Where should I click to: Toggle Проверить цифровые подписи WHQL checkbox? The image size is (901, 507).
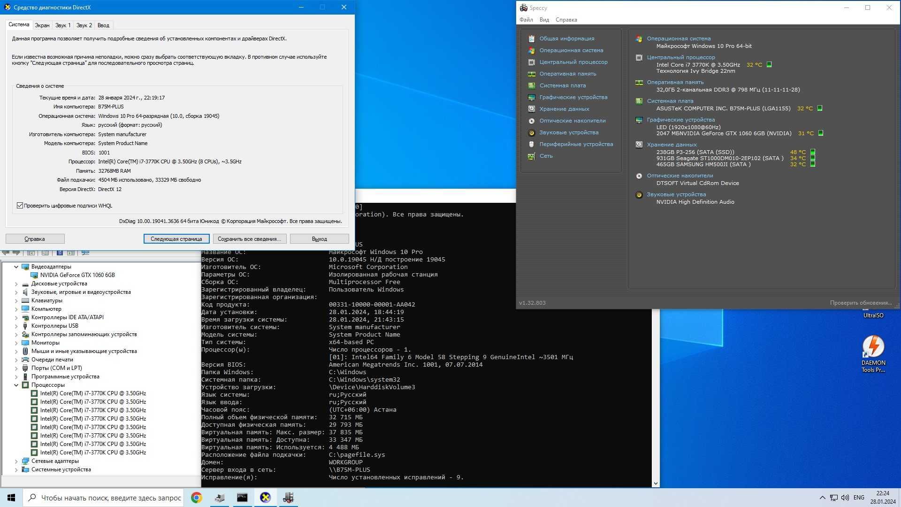(x=20, y=206)
